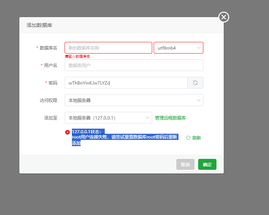Click the red error status icon
Screen dimensions: 269x215
tap(68, 132)
